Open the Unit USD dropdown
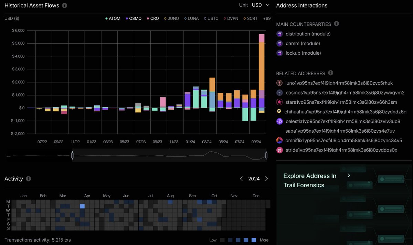The image size is (413, 245). [x=261, y=5]
